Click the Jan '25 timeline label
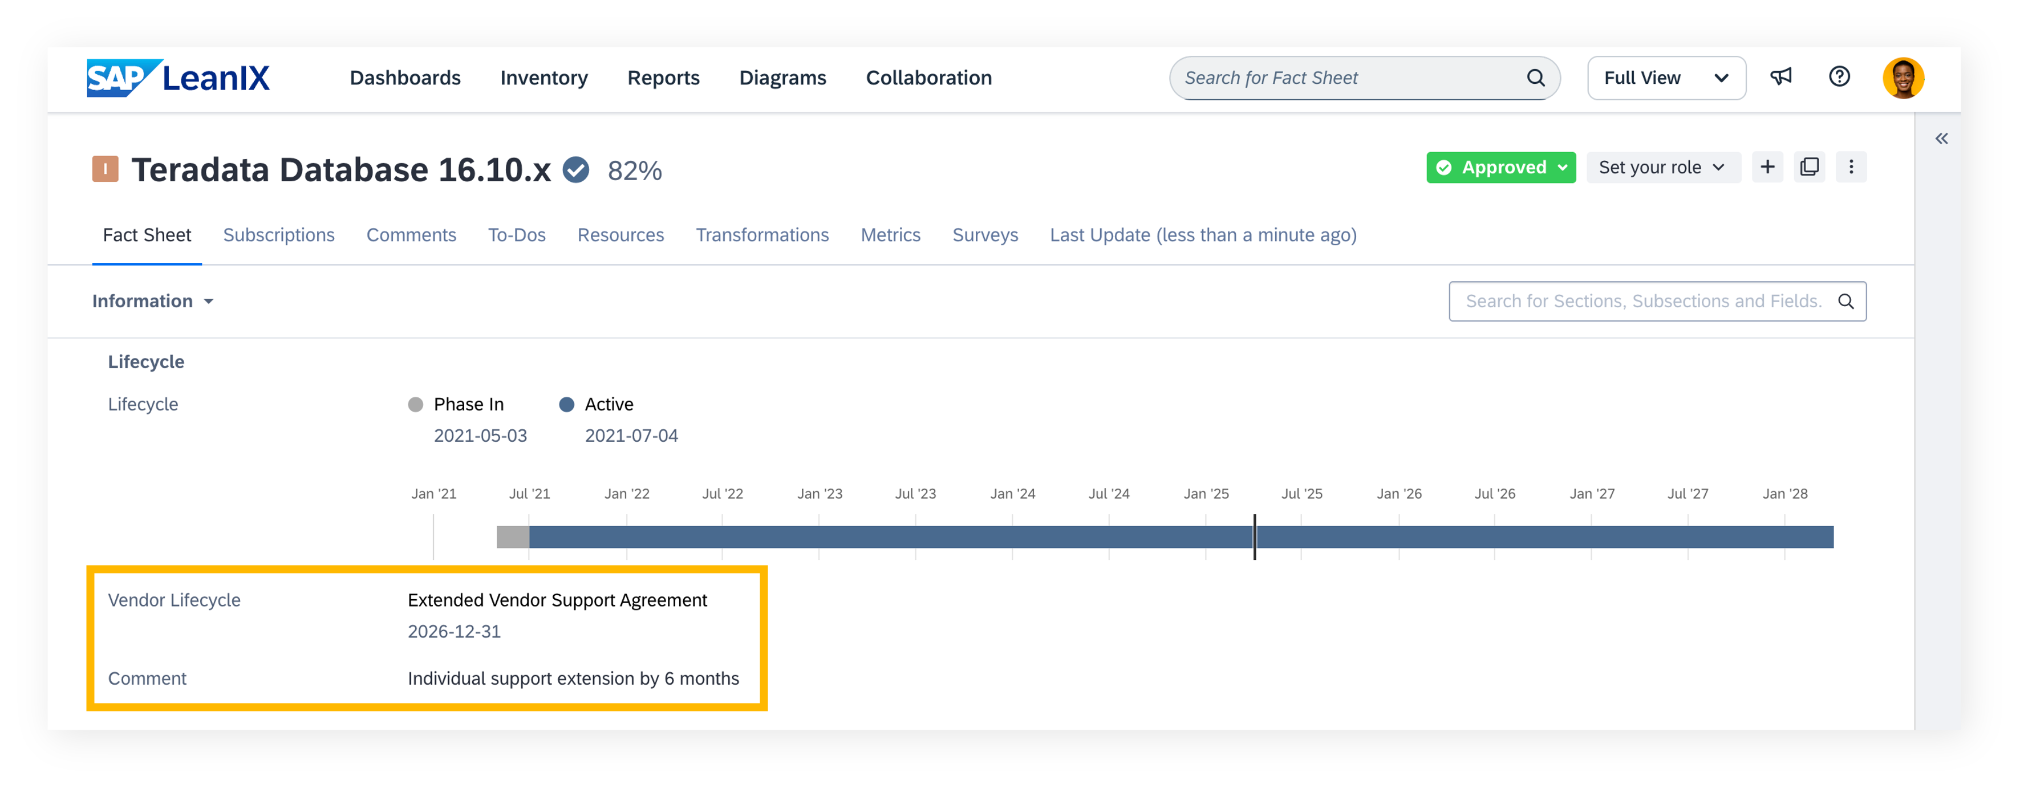This screenshot has width=2020, height=789. pyautogui.click(x=1206, y=494)
